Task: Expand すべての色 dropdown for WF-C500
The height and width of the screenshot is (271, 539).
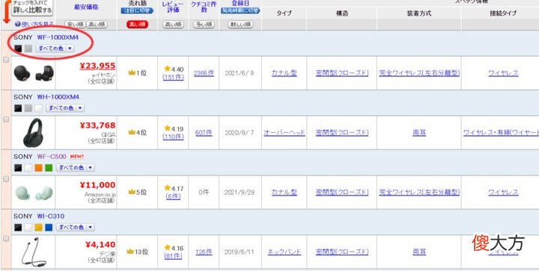Action: 76,168
